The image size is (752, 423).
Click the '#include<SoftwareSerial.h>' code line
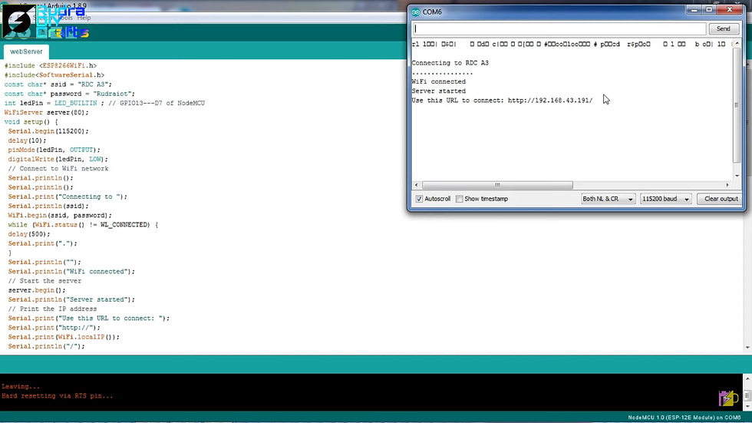pos(54,75)
